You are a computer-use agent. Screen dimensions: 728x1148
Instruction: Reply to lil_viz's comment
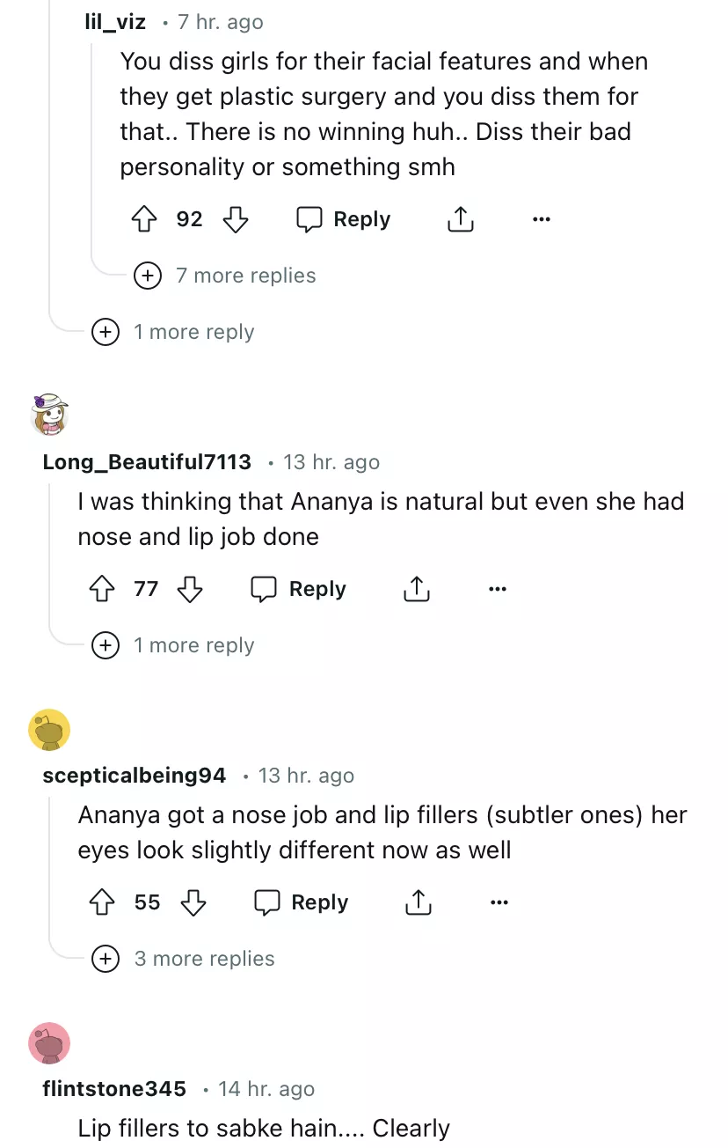tap(344, 220)
